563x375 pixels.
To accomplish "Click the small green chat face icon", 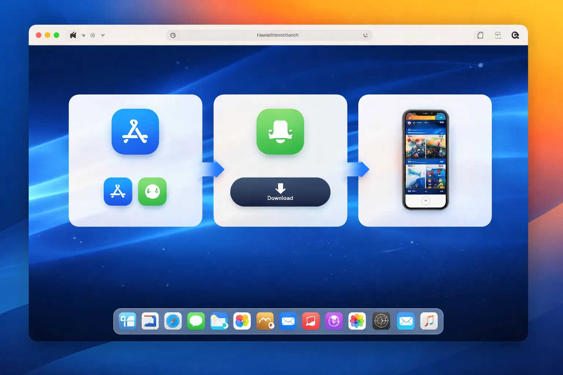I will (152, 192).
